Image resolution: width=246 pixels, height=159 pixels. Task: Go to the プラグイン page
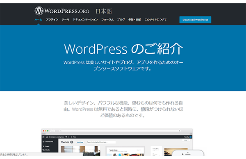[52, 20]
